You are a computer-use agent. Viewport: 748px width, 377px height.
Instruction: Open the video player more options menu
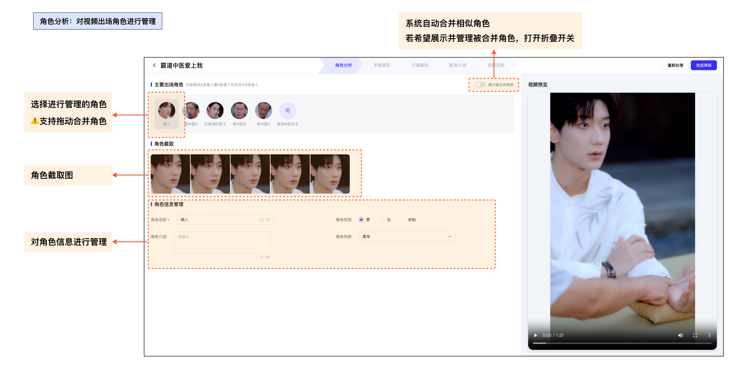[x=709, y=335]
